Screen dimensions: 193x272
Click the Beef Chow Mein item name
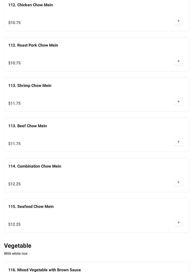tap(28, 126)
